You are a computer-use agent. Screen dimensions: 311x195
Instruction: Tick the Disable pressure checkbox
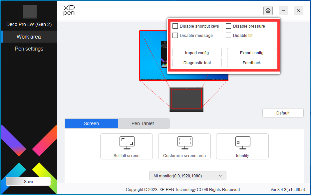228,26
